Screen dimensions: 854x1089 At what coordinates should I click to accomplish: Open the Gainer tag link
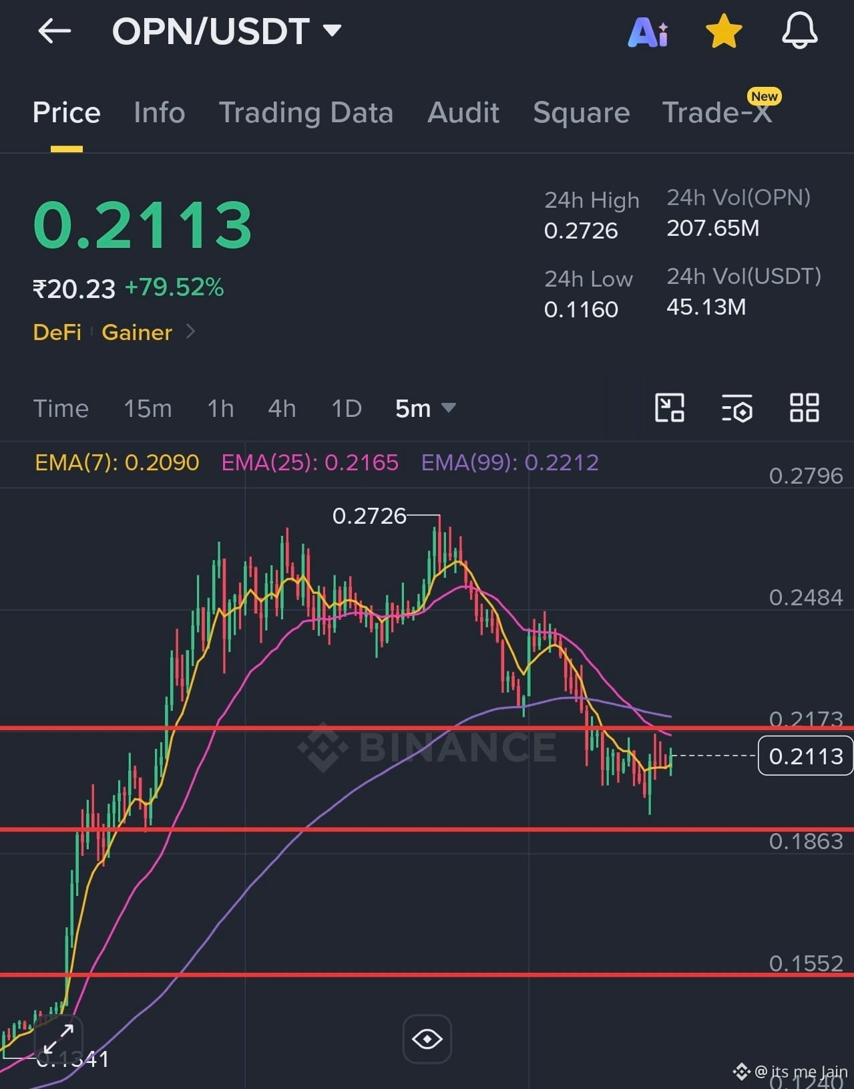[136, 332]
